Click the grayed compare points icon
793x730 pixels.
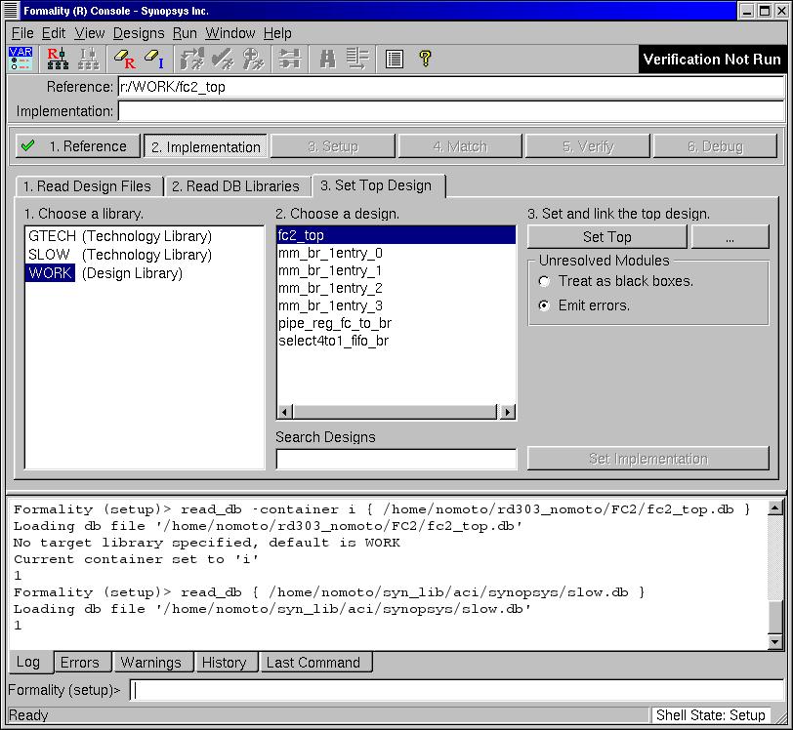coord(290,59)
